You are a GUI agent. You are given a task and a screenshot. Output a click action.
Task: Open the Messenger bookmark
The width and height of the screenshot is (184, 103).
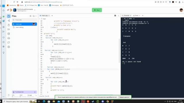pyautogui.click(x=54, y=5)
